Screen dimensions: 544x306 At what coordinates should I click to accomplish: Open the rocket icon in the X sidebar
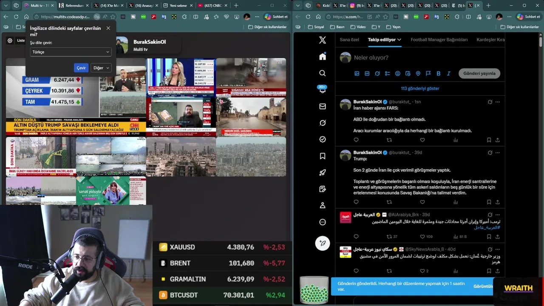[323, 173]
